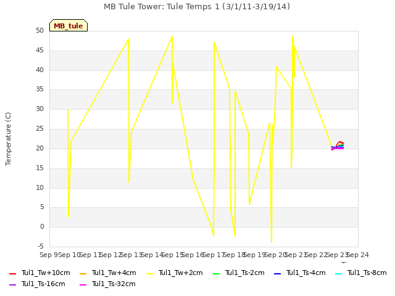
Task: Click the magenta Tul1_Ts-32cm legend swatch
Action: coord(83,284)
